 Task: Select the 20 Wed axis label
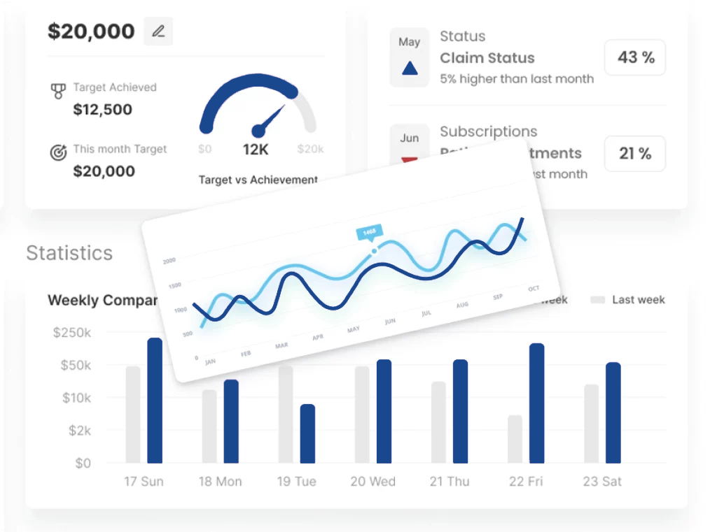click(x=373, y=482)
